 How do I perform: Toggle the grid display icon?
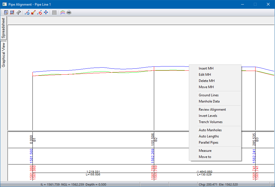54,12
